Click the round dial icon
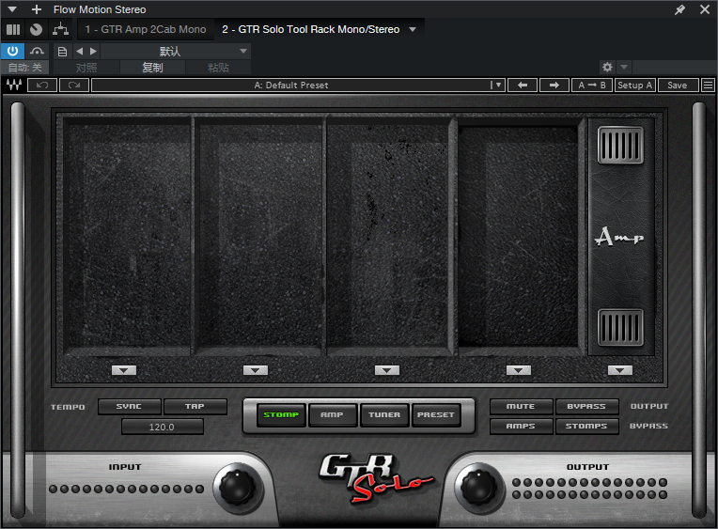Image resolution: width=718 pixels, height=529 pixels. click(36, 30)
